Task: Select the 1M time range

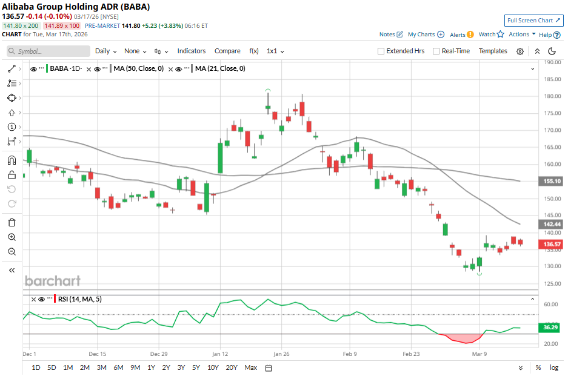Action: point(68,368)
